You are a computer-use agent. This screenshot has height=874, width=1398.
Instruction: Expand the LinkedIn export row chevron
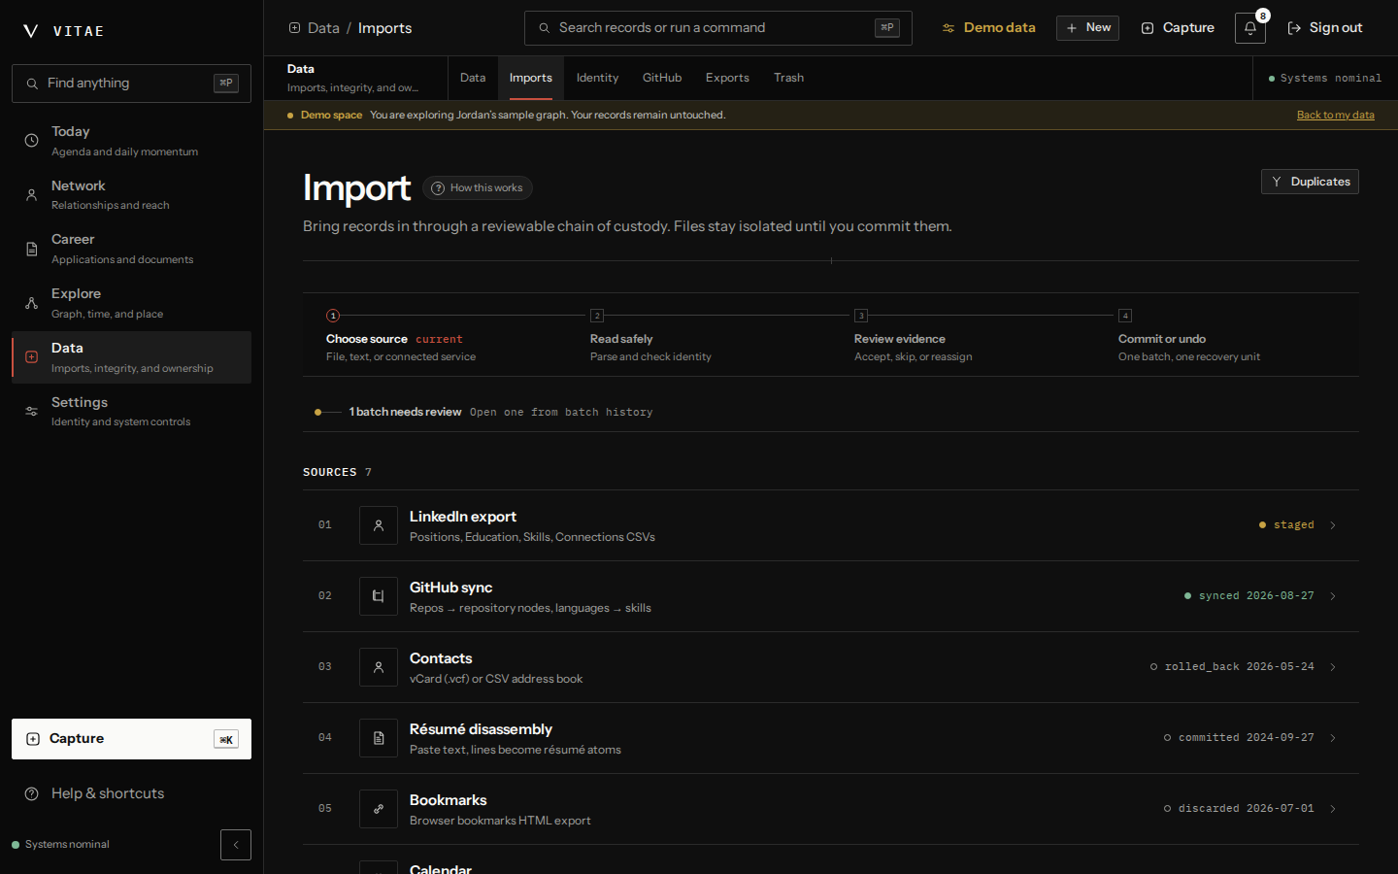coord(1333,525)
